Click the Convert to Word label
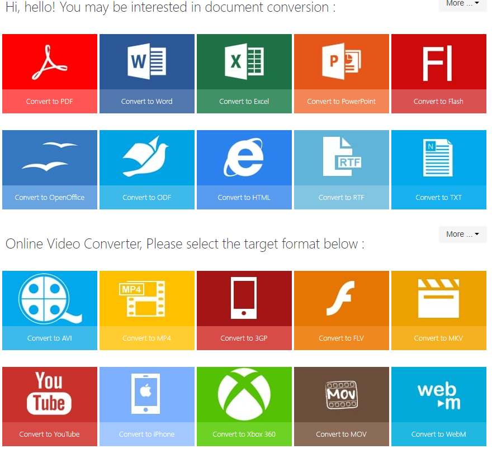The image size is (492, 449). tap(147, 101)
